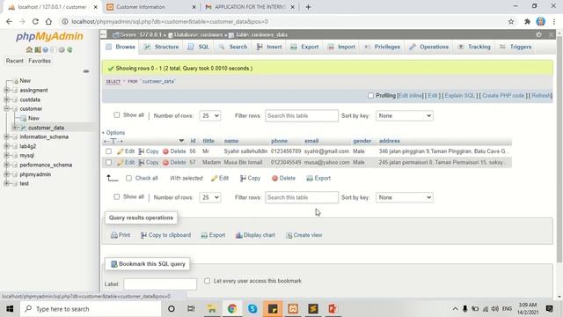Click the Edit inline link
563x317 pixels.
click(x=411, y=96)
